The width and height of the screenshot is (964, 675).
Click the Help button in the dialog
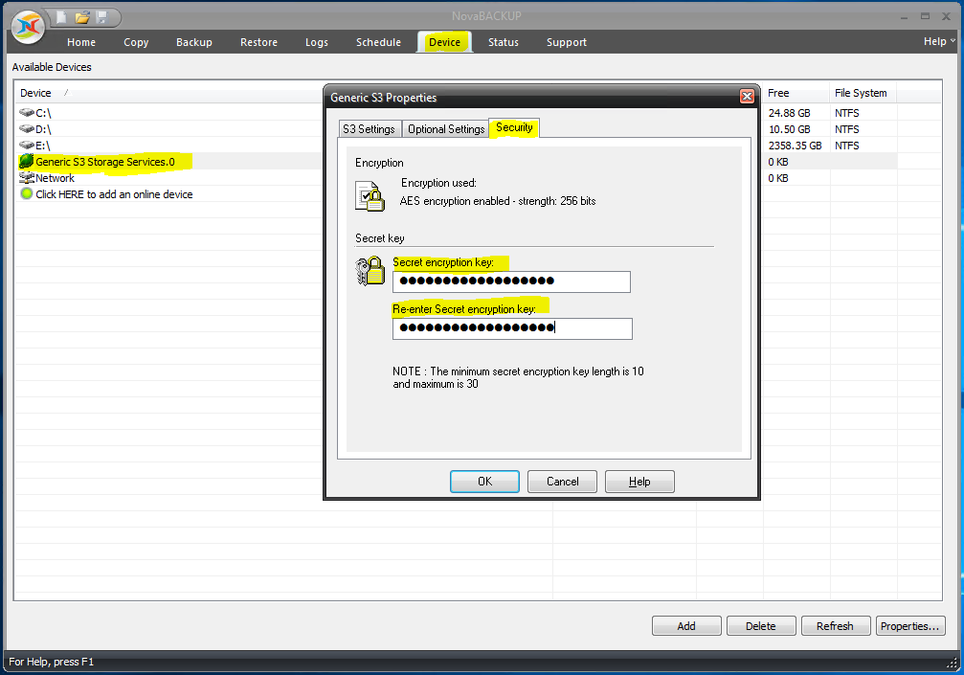(639, 482)
